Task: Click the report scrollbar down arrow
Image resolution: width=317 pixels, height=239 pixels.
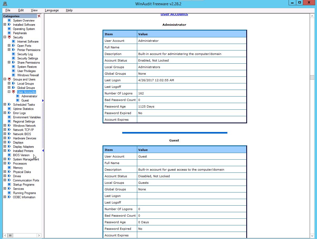Action: click(312, 236)
